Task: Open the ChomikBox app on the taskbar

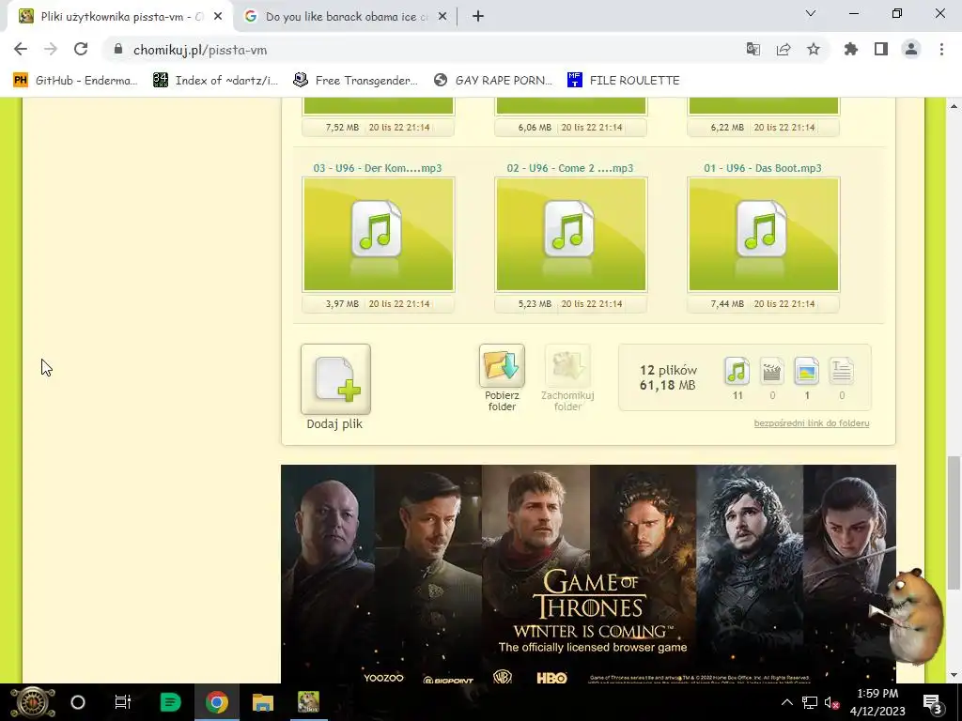Action: click(308, 702)
